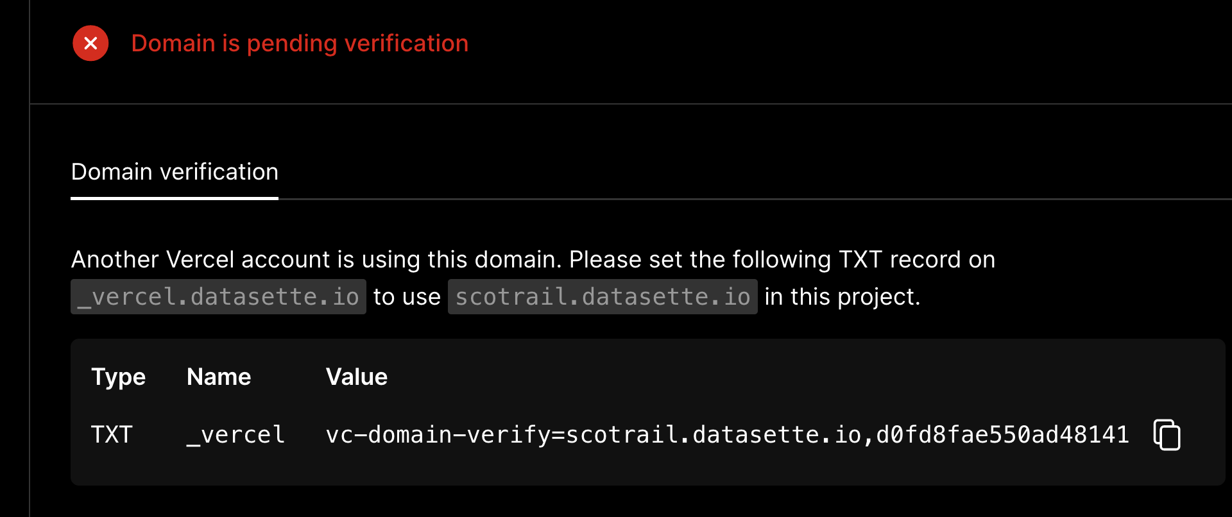Viewport: 1232px width, 517px height.
Task: Click the scotrail.datasette.io code snippet
Action: click(602, 296)
